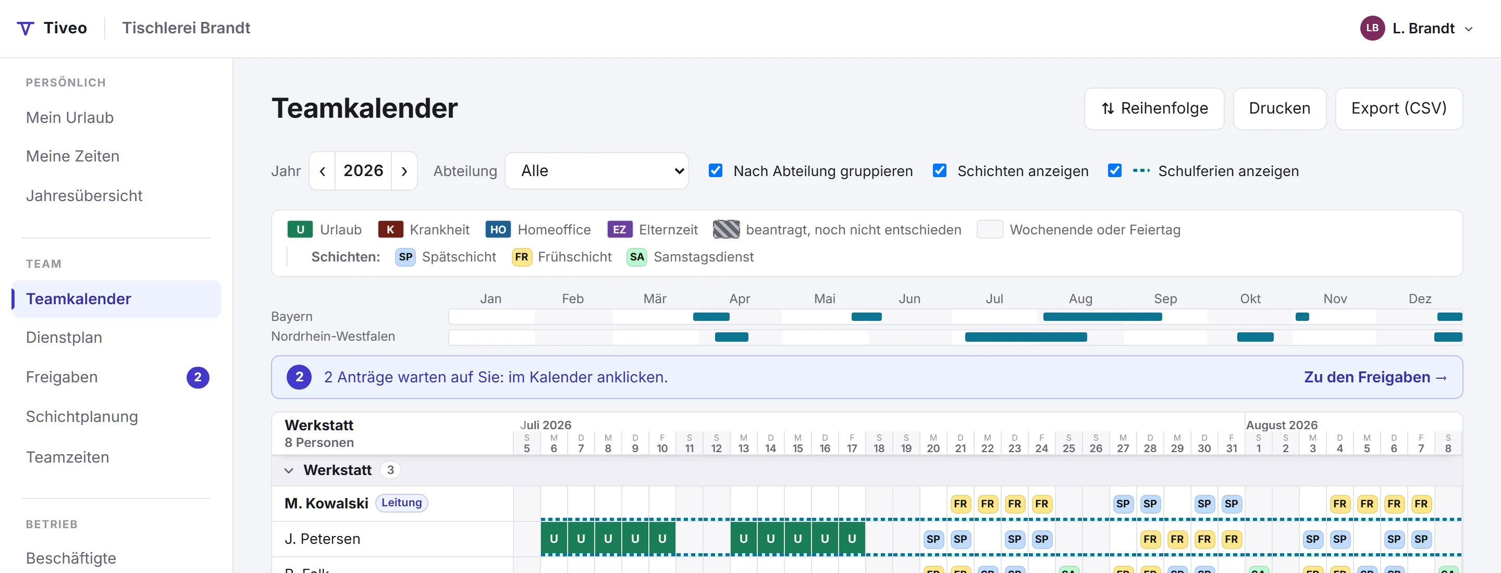Click the Spätschicht SP legend badge
The width and height of the screenshot is (1501, 573).
click(x=405, y=257)
